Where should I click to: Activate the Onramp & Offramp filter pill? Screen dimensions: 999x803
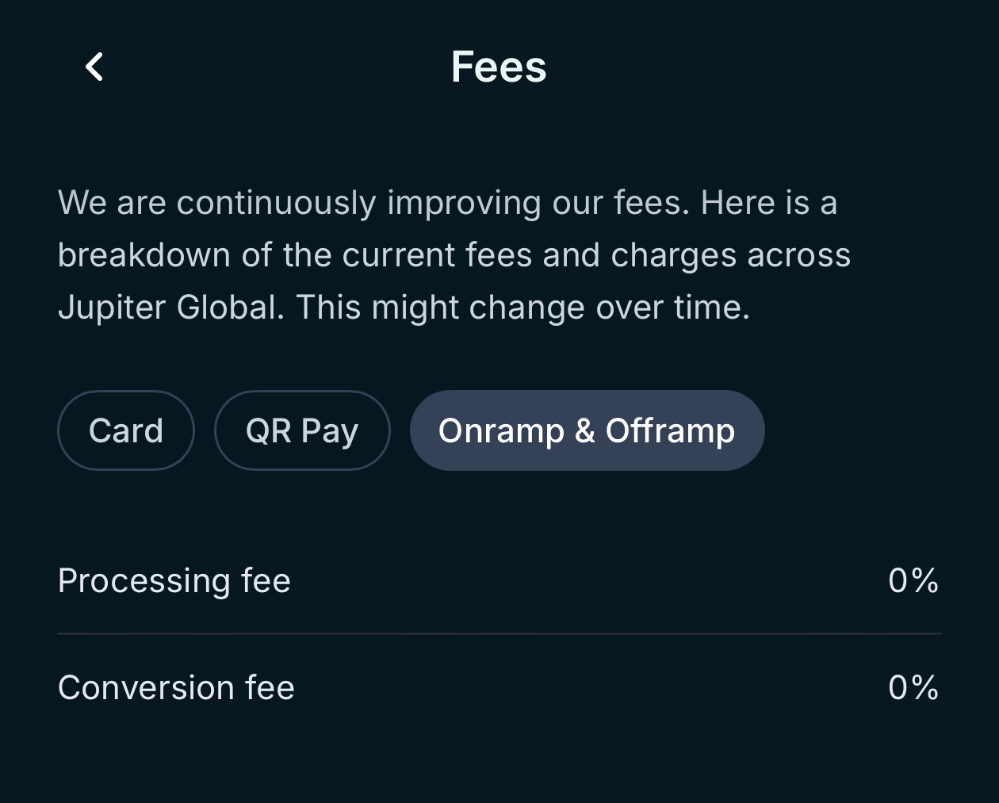587,430
